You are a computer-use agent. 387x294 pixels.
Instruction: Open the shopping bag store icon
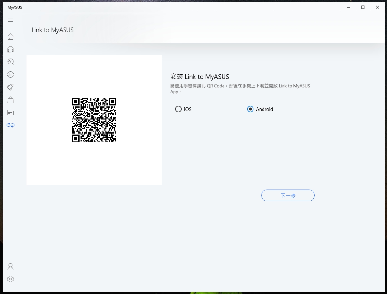10,100
